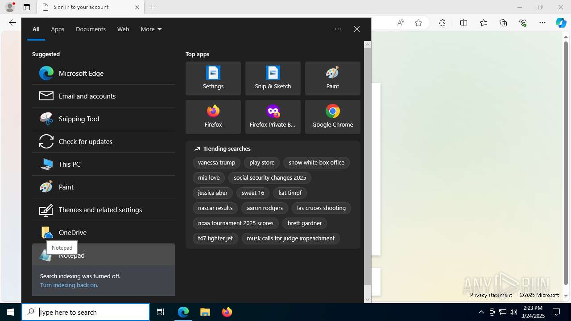Show hidden system tray icons
Screen dimensions: 571x321
pos(481,312)
